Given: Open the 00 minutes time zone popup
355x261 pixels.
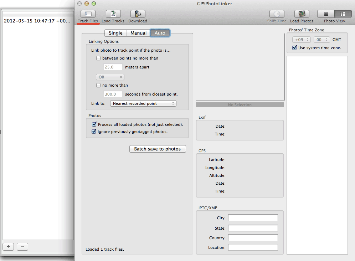Looking at the screenshot, I should 322,40.
